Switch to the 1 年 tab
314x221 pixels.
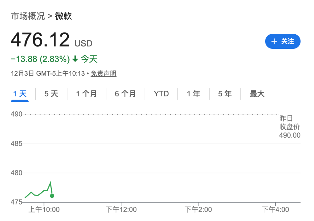(193, 94)
